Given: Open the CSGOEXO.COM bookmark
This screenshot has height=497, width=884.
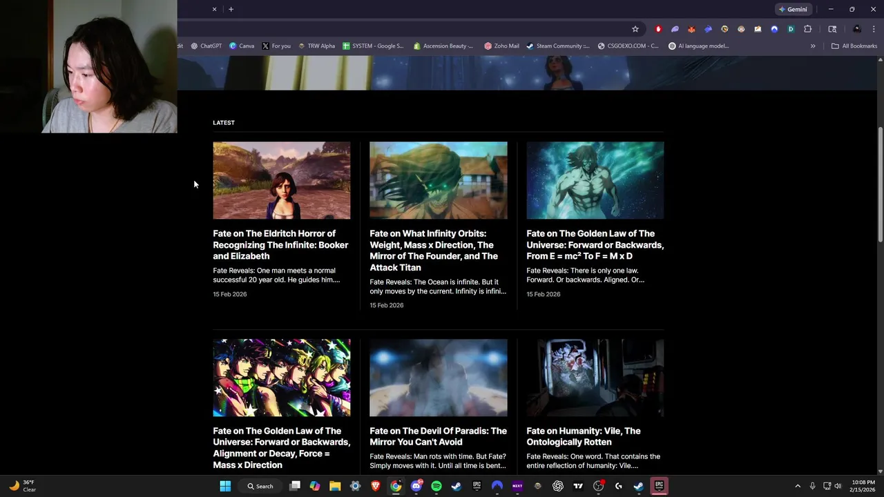Looking at the screenshot, I should pos(628,46).
